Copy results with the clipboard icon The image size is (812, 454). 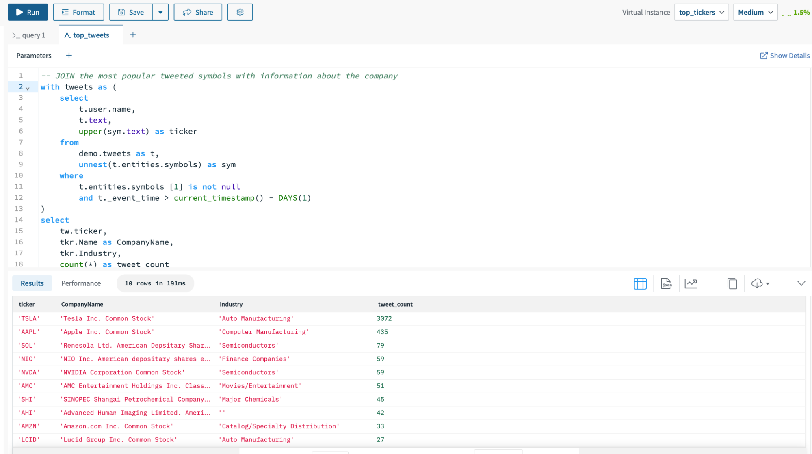732,283
